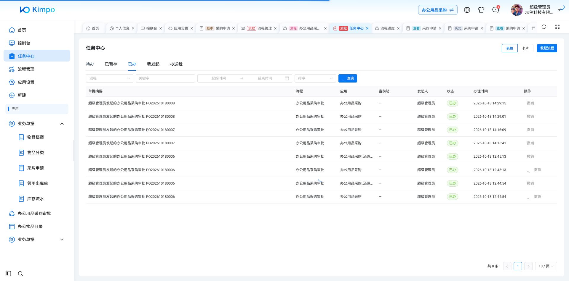The image size is (569, 281).
Task: Open the 个人信息 top tab
Action: pyautogui.click(x=122, y=28)
